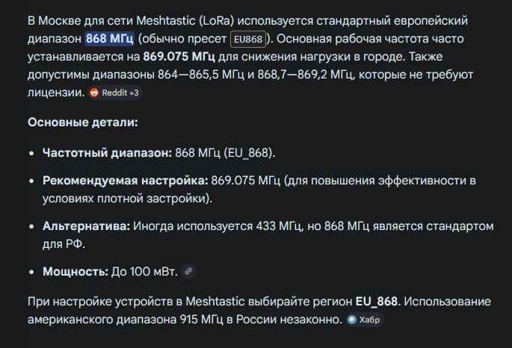This screenshot has width=512, height=348.
Task: Click the Reddit logo icon
Action: 94,93
